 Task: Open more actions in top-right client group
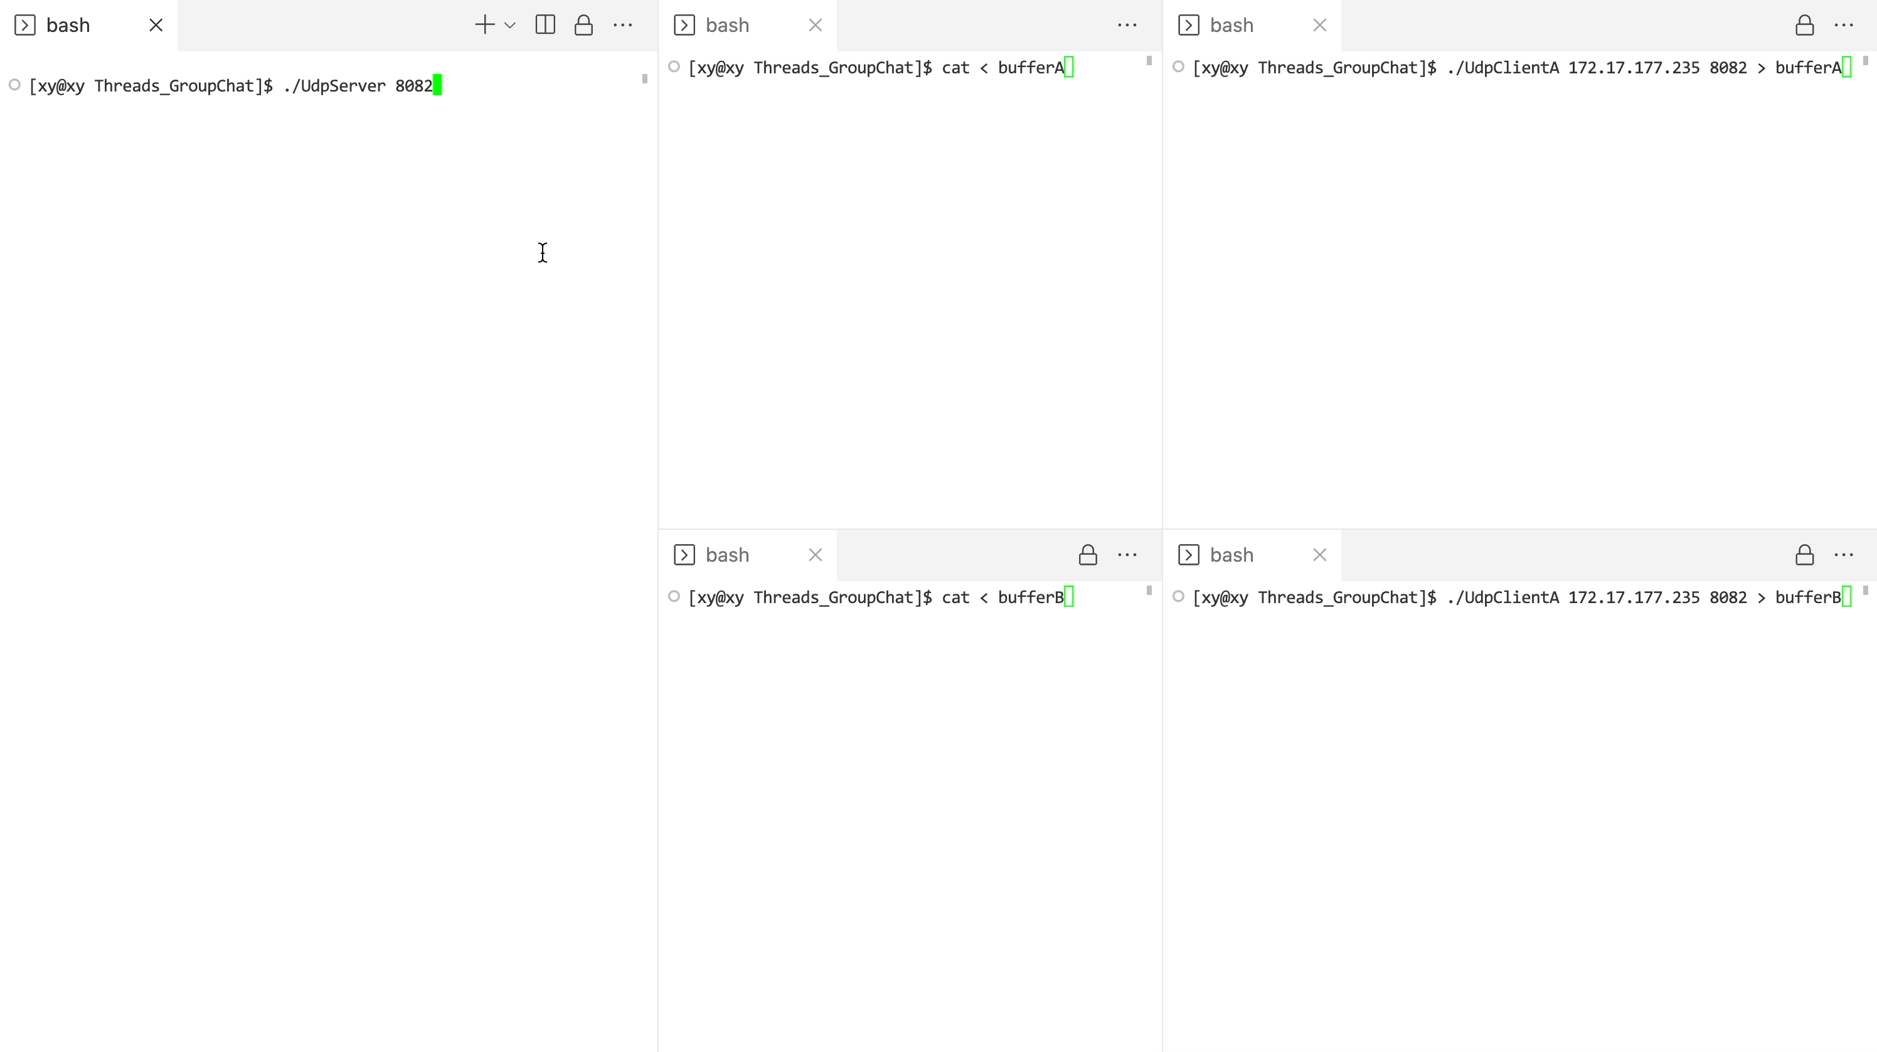[x=1844, y=26]
